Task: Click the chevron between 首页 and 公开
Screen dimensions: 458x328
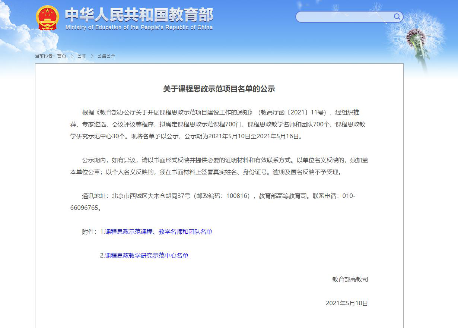Action: (x=71, y=56)
